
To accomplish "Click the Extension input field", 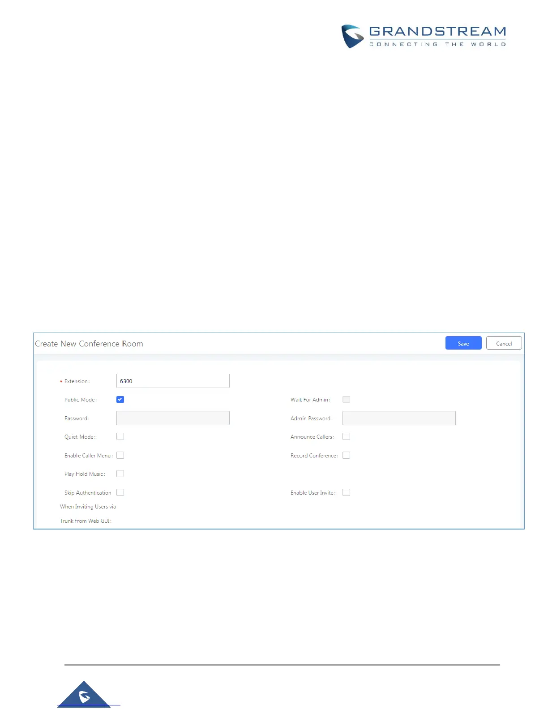I will pos(173,381).
